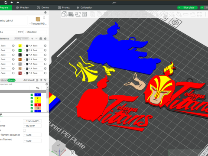Open the By layer print sequence dropdown
Screen dimensions: 208x156
(x=32, y=126)
